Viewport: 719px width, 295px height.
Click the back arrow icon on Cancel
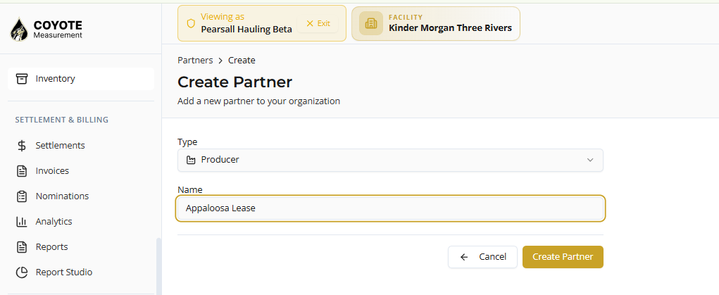464,257
